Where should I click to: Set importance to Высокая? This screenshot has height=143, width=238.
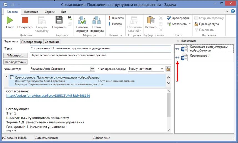point(116,18)
